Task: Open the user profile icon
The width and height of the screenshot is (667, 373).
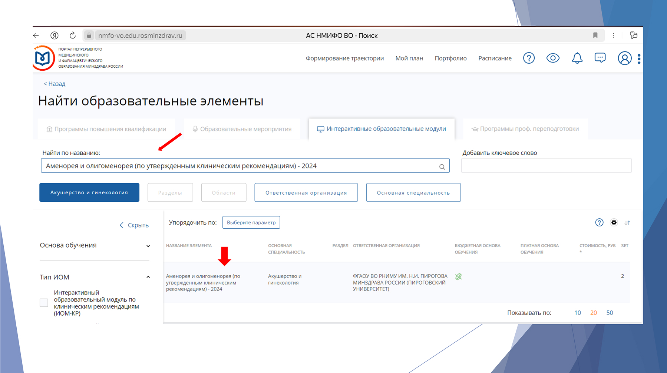Action: pyautogui.click(x=624, y=58)
